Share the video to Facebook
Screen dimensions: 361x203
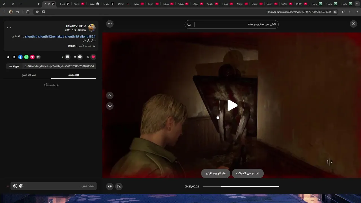(20, 57)
